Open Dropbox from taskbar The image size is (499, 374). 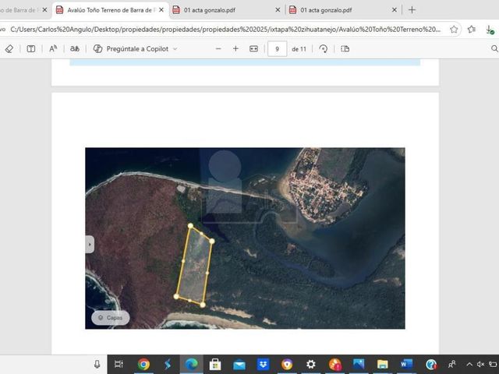(x=263, y=364)
